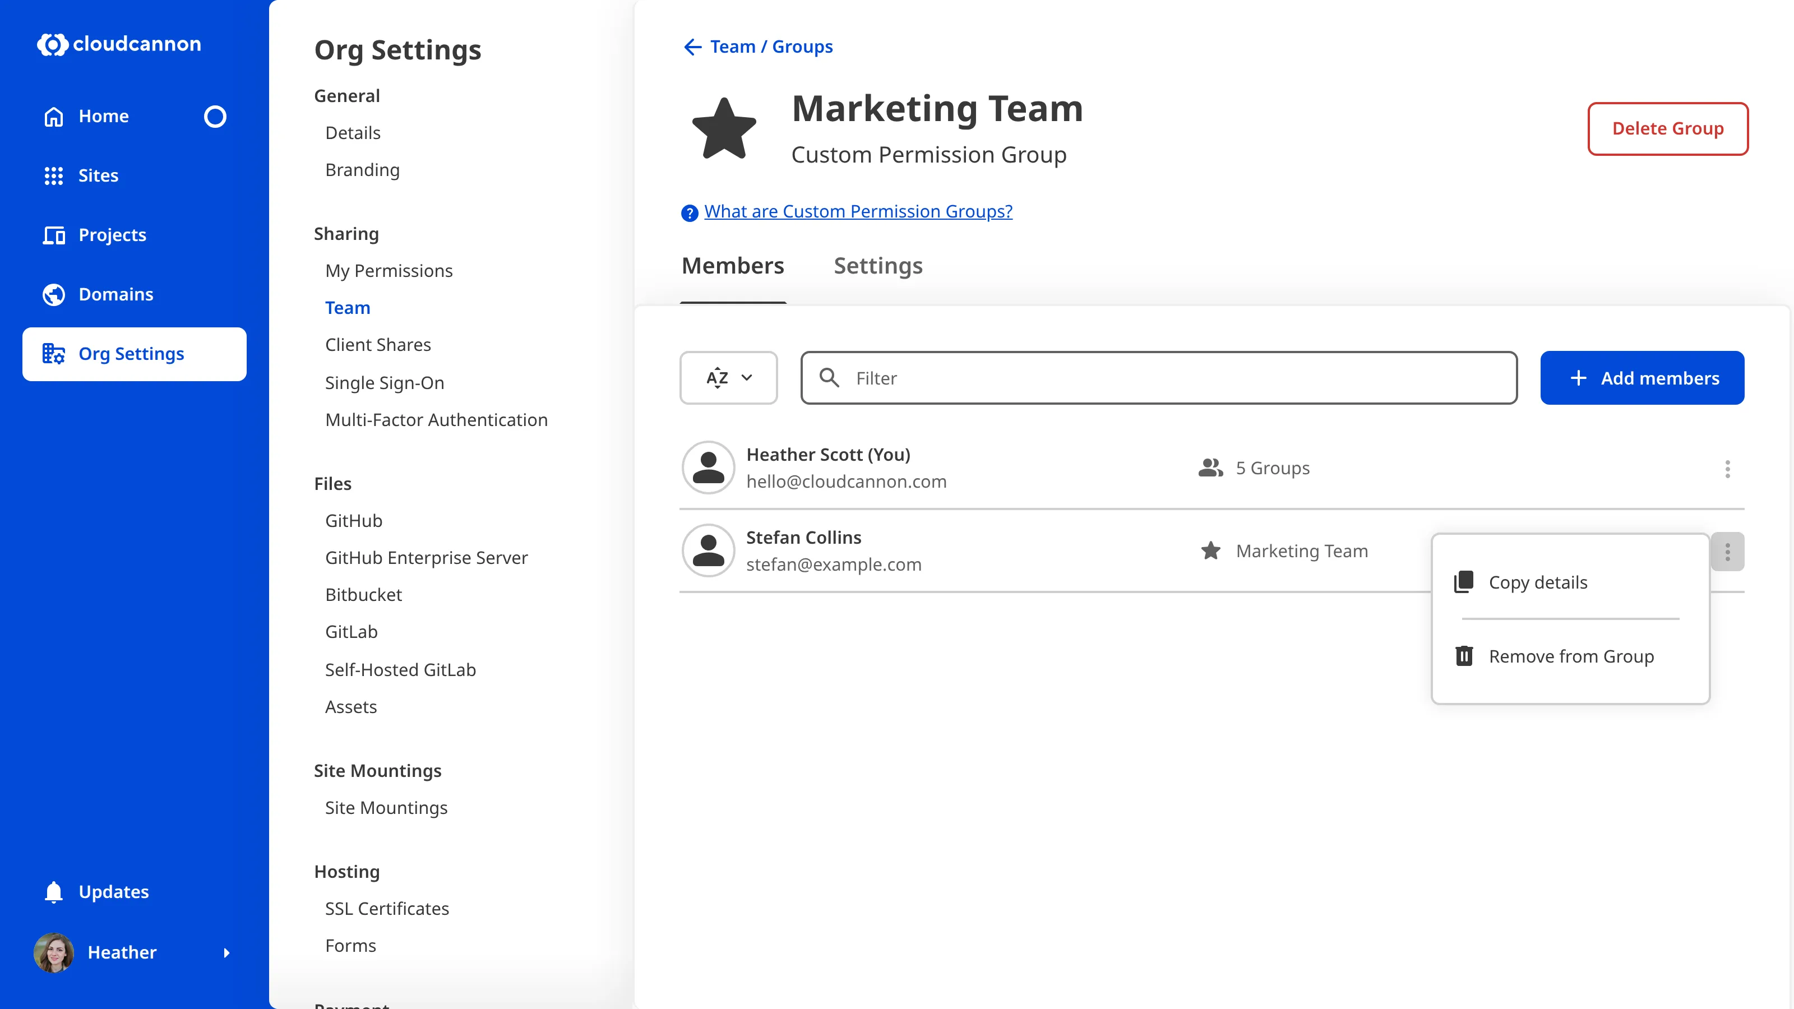Choose Remove from Group in the menu
1794x1009 pixels.
pos(1571,655)
